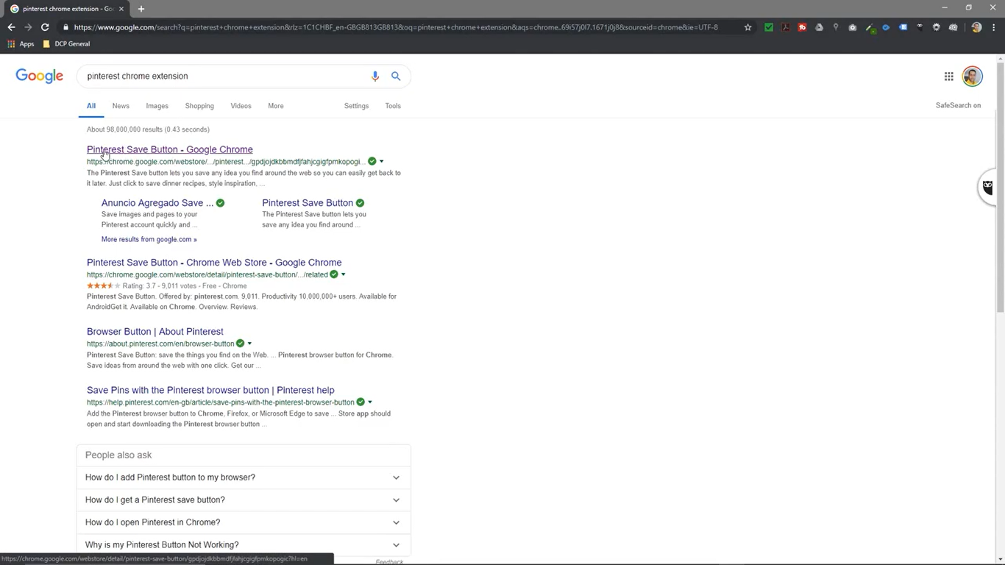Open 'Browser Button | About Pinterest' result
This screenshot has width=1005, height=565.
(155, 332)
